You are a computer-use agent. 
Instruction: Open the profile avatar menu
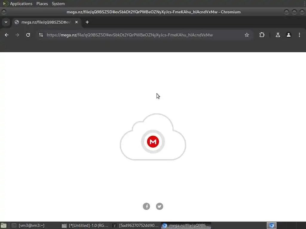click(x=289, y=35)
